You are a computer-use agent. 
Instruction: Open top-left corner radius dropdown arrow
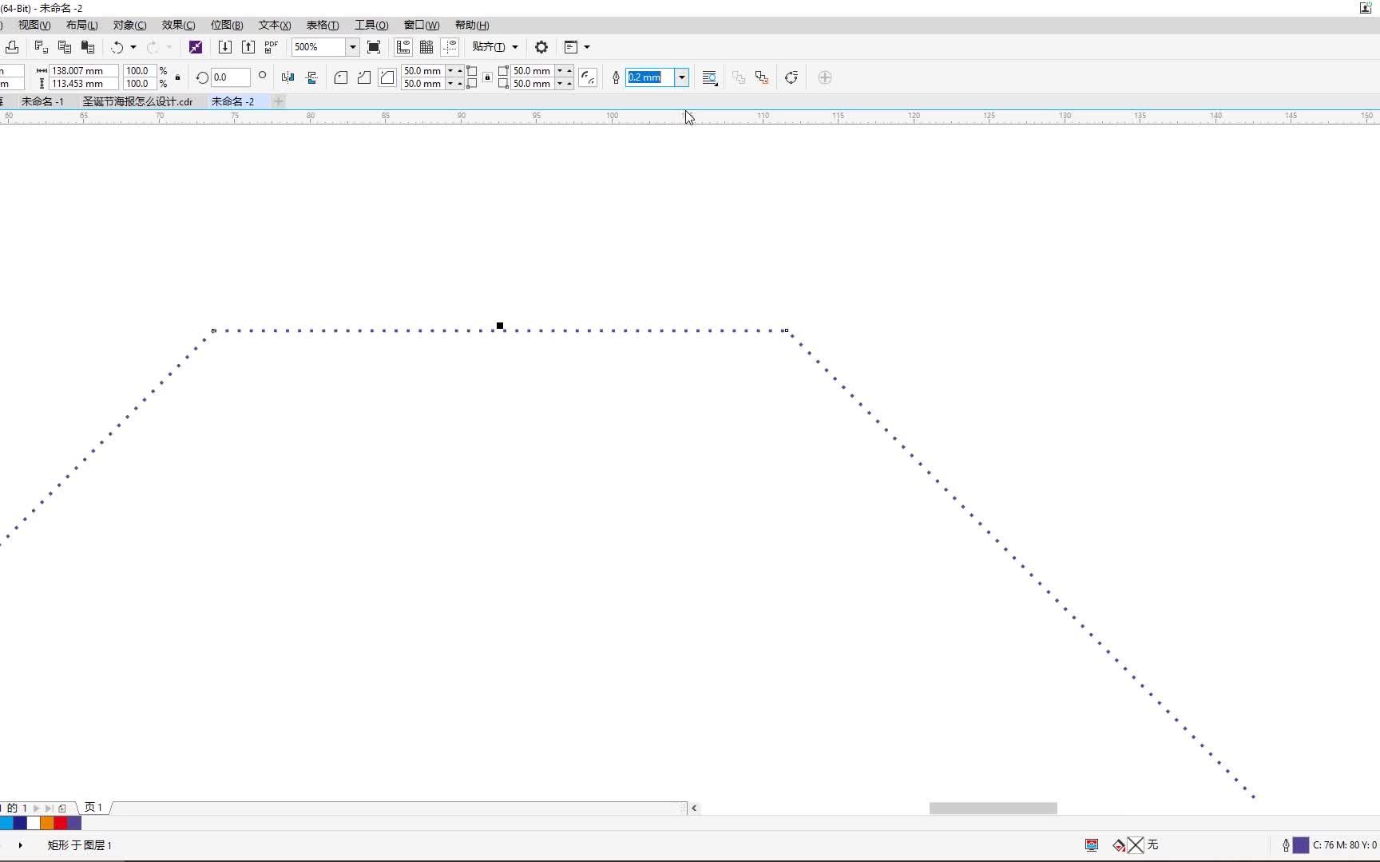click(450, 71)
